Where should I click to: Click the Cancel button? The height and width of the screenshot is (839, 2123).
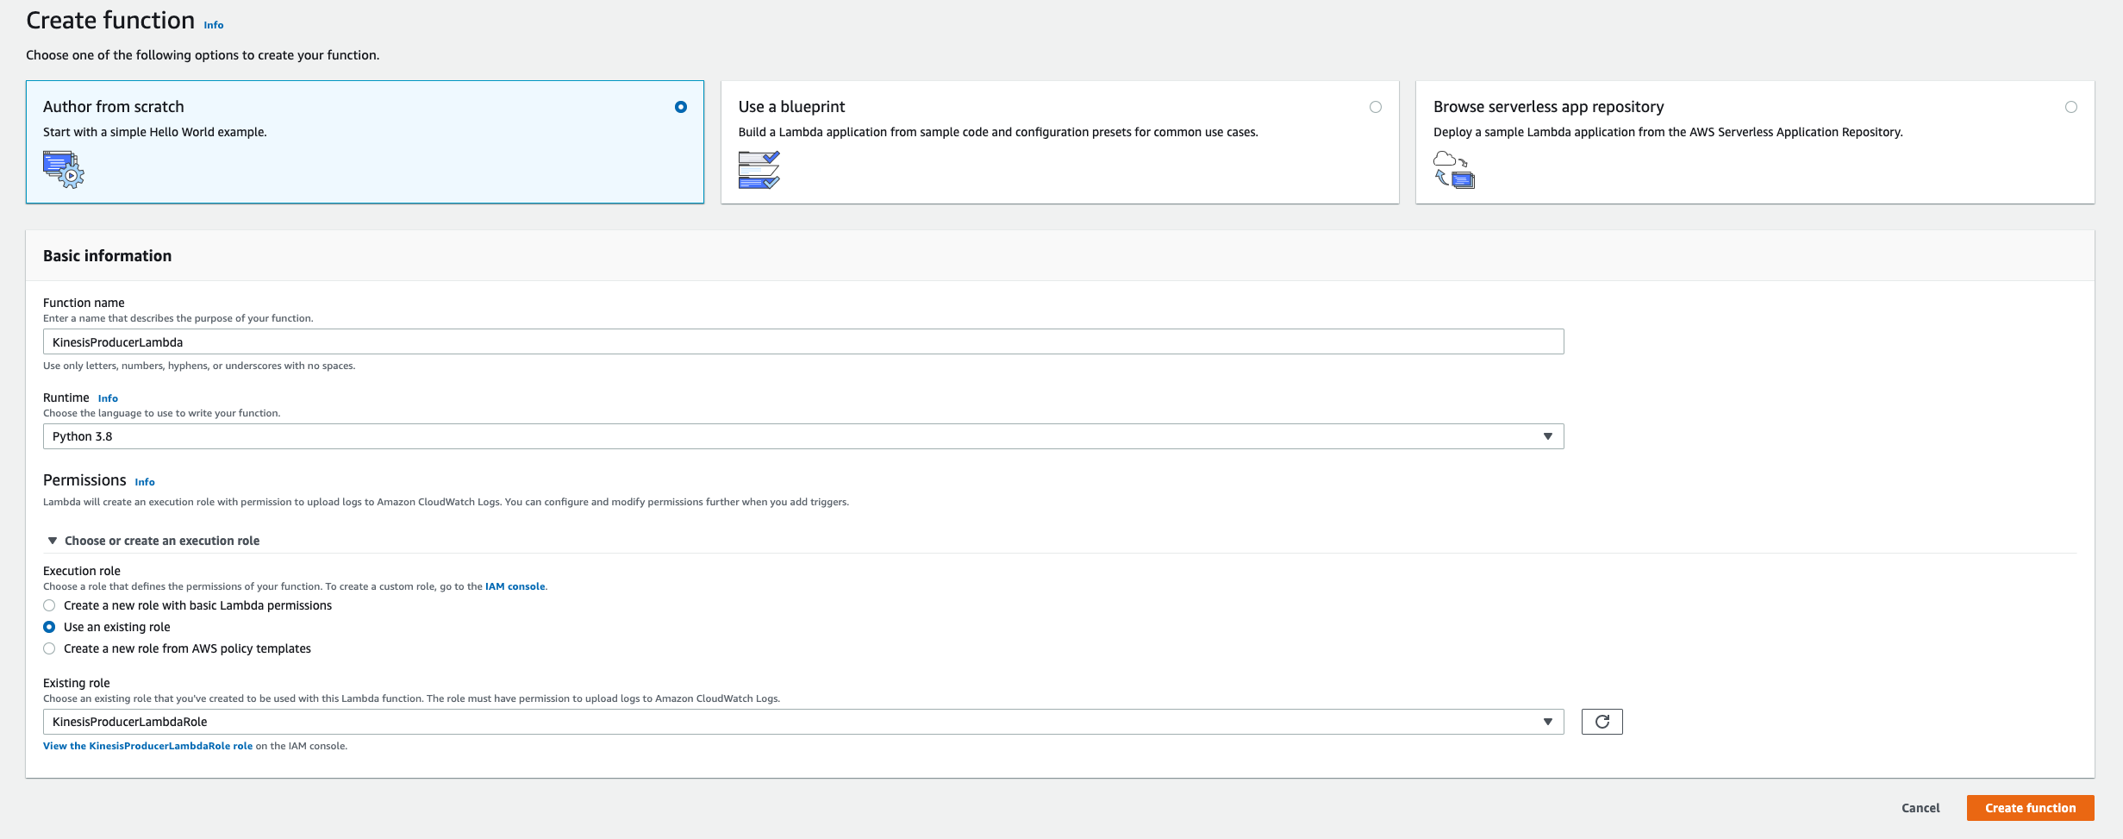coord(1920,807)
